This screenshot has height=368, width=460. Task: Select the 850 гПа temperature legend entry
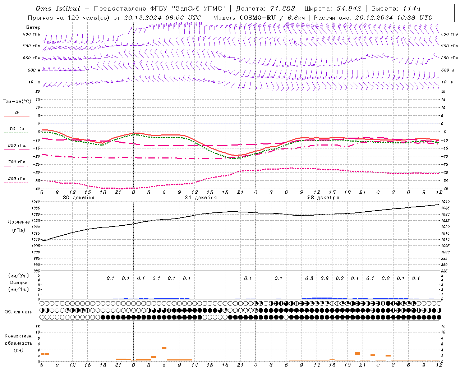pyautogui.click(x=17, y=146)
